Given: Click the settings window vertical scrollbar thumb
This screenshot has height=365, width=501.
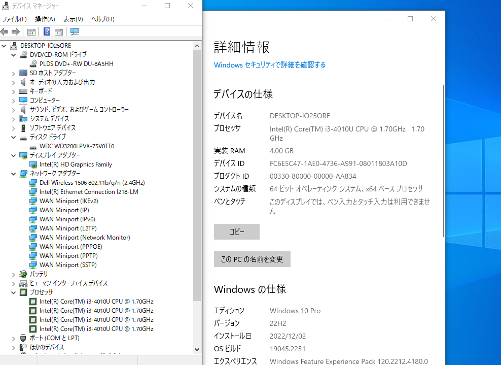Looking at the screenshot, I should (x=444, y=160).
